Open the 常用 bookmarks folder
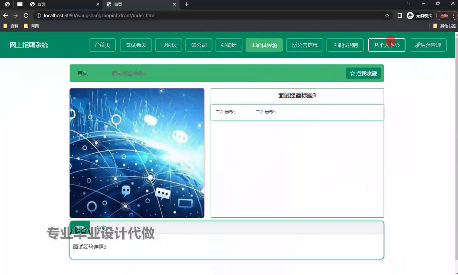The image size is (458, 275). tap(31, 26)
